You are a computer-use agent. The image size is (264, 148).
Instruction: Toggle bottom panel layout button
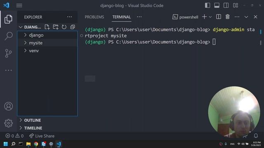click(x=217, y=5)
